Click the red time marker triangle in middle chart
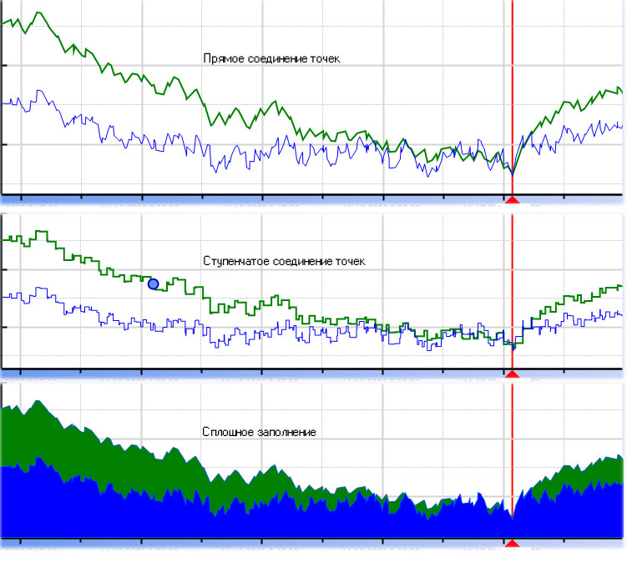632x567 pixels. coord(513,374)
